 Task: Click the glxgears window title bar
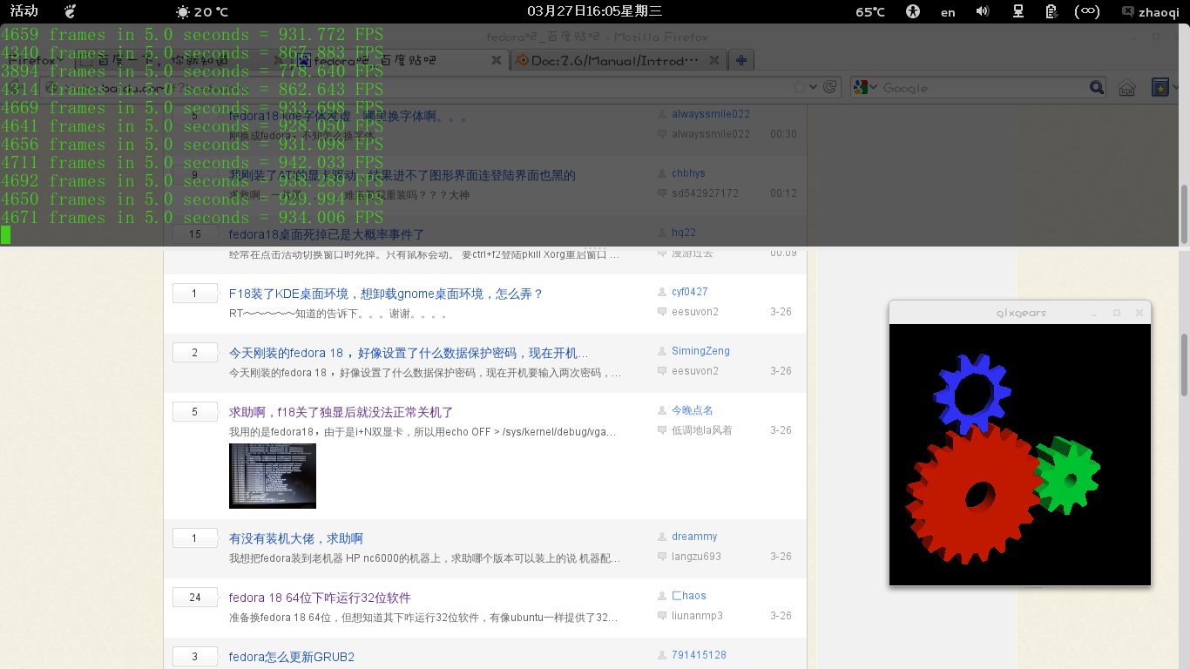pos(1020,313)
